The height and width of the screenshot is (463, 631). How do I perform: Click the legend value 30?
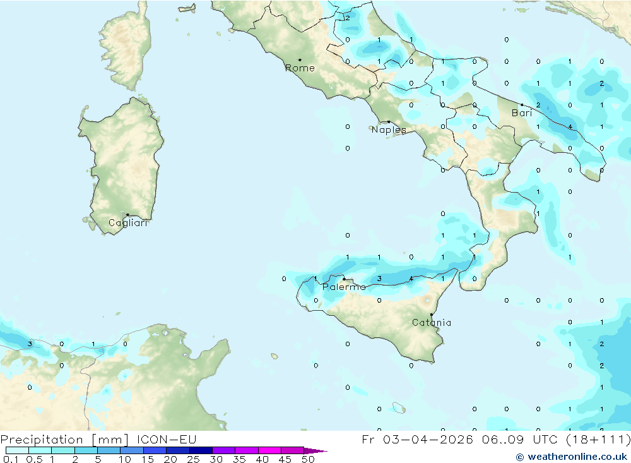point(216,459)
